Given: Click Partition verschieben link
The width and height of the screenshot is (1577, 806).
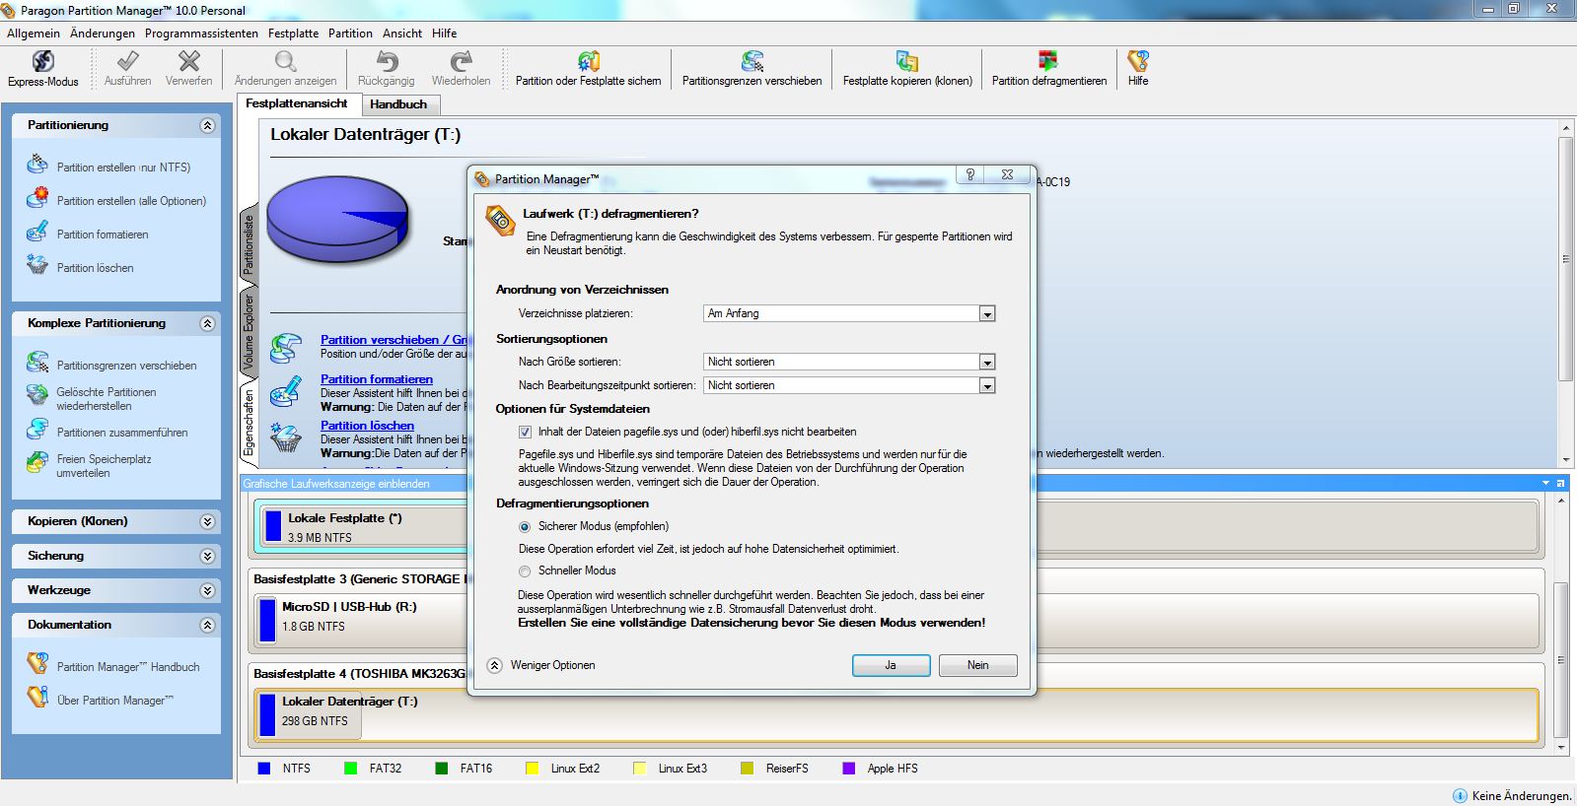Looking at the screenshot, I should 393,339.
